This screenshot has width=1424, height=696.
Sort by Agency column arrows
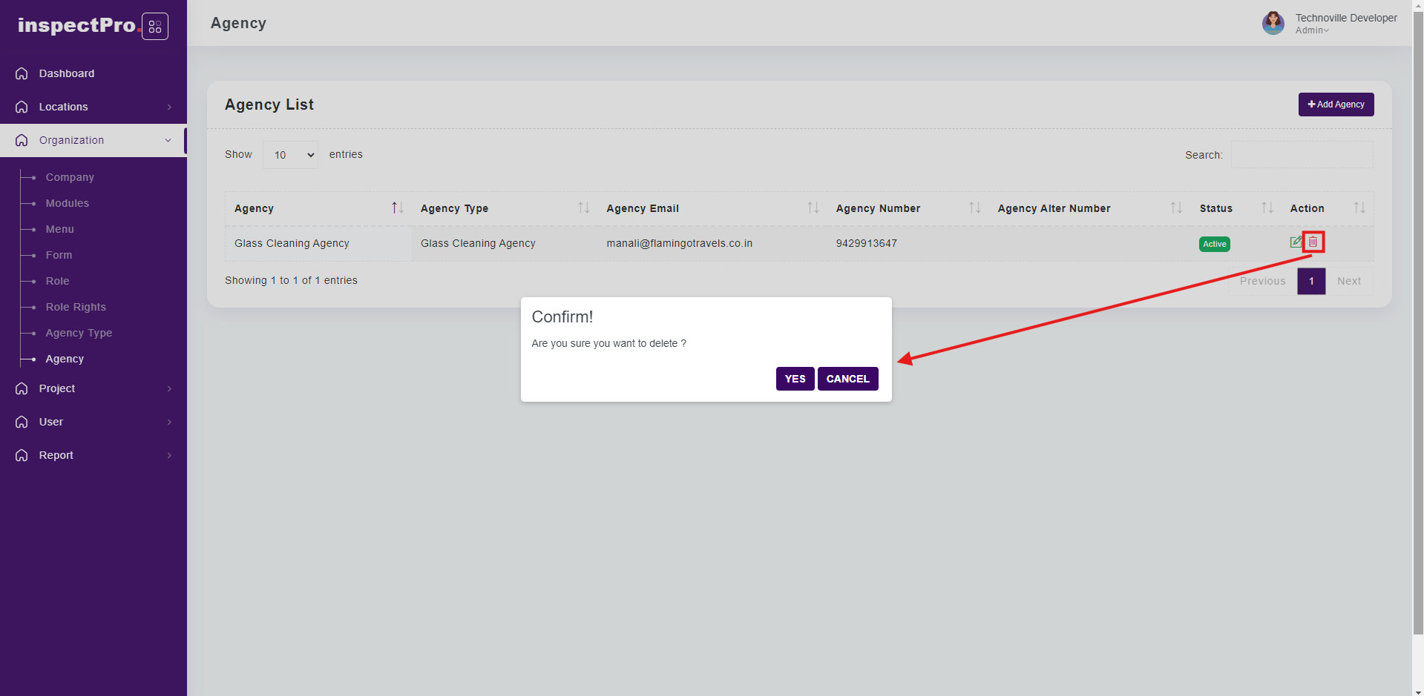[x=397, y=208]
